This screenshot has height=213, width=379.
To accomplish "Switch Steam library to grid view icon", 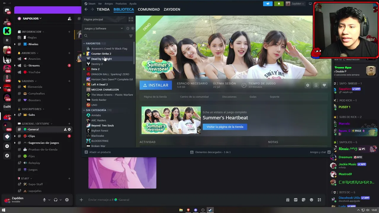I will click(131, 19).
